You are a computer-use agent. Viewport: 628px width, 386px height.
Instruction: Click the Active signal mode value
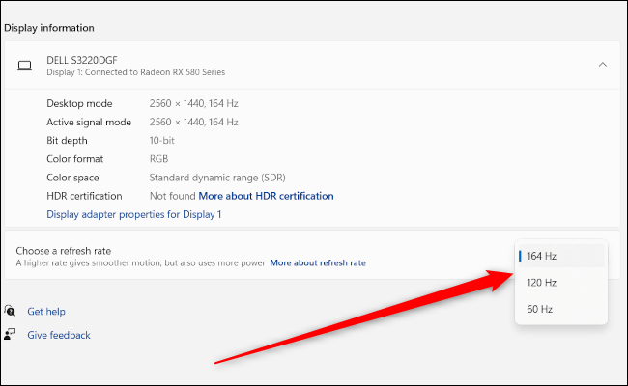tap(193, 122)
